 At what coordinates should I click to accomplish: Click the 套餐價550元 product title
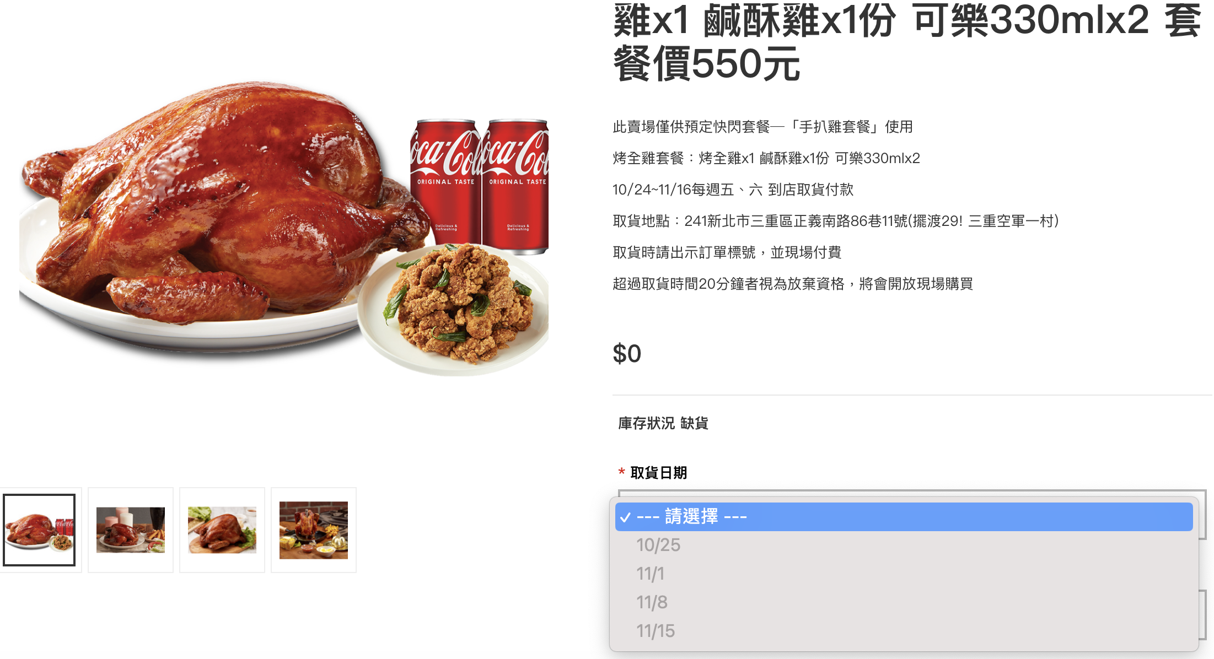point(907,41)
